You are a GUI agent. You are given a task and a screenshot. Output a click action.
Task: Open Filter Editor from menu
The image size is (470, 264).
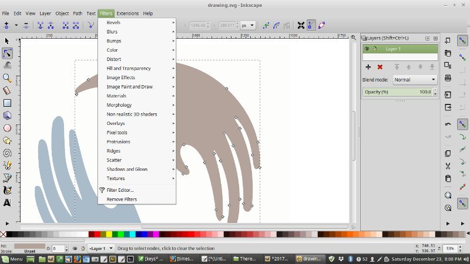pos(137,190)
